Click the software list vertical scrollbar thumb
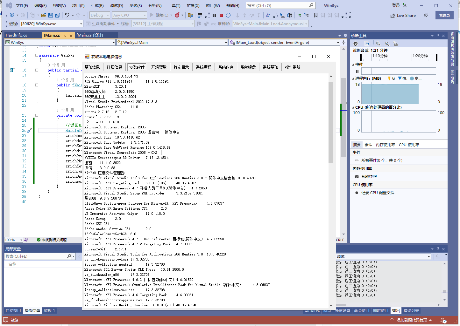 pyautogui.click(x=331, y=122)
